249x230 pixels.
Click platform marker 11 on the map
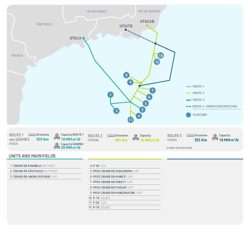click(x=130, y=120)
